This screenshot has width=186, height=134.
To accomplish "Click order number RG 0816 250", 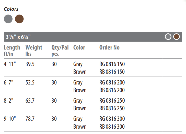I will pos(112,101).
